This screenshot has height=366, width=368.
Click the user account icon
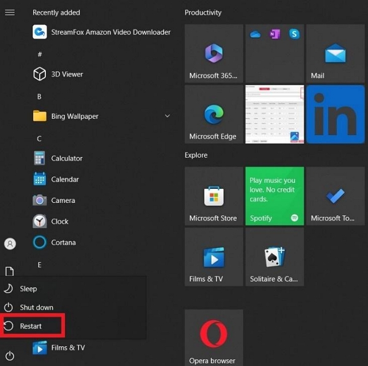(x=10, y=244)
